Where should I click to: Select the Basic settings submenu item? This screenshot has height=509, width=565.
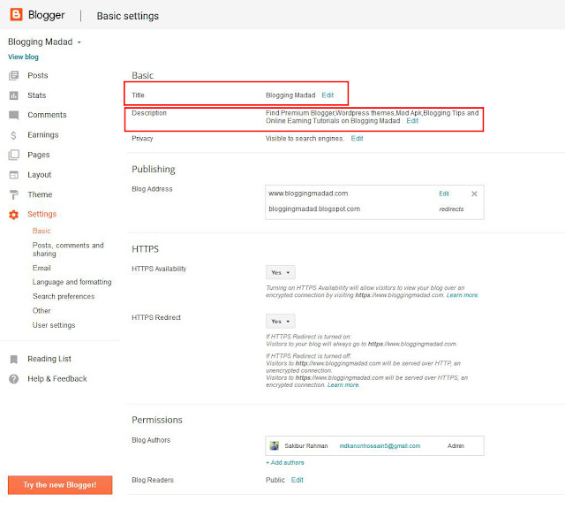(41, 231)
